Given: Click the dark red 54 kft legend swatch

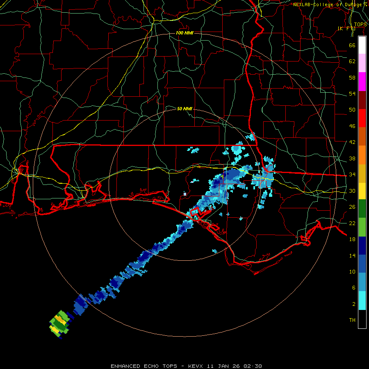Looking at the screenshot, I should click(x=362, y=100).
